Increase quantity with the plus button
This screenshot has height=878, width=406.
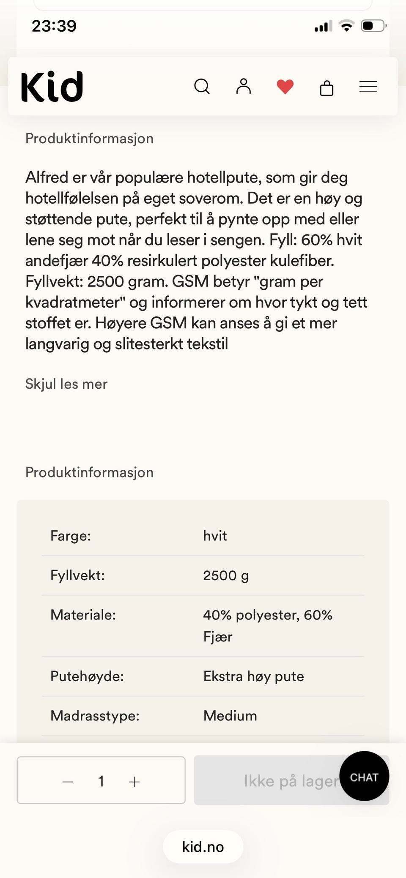click(134, 782)
